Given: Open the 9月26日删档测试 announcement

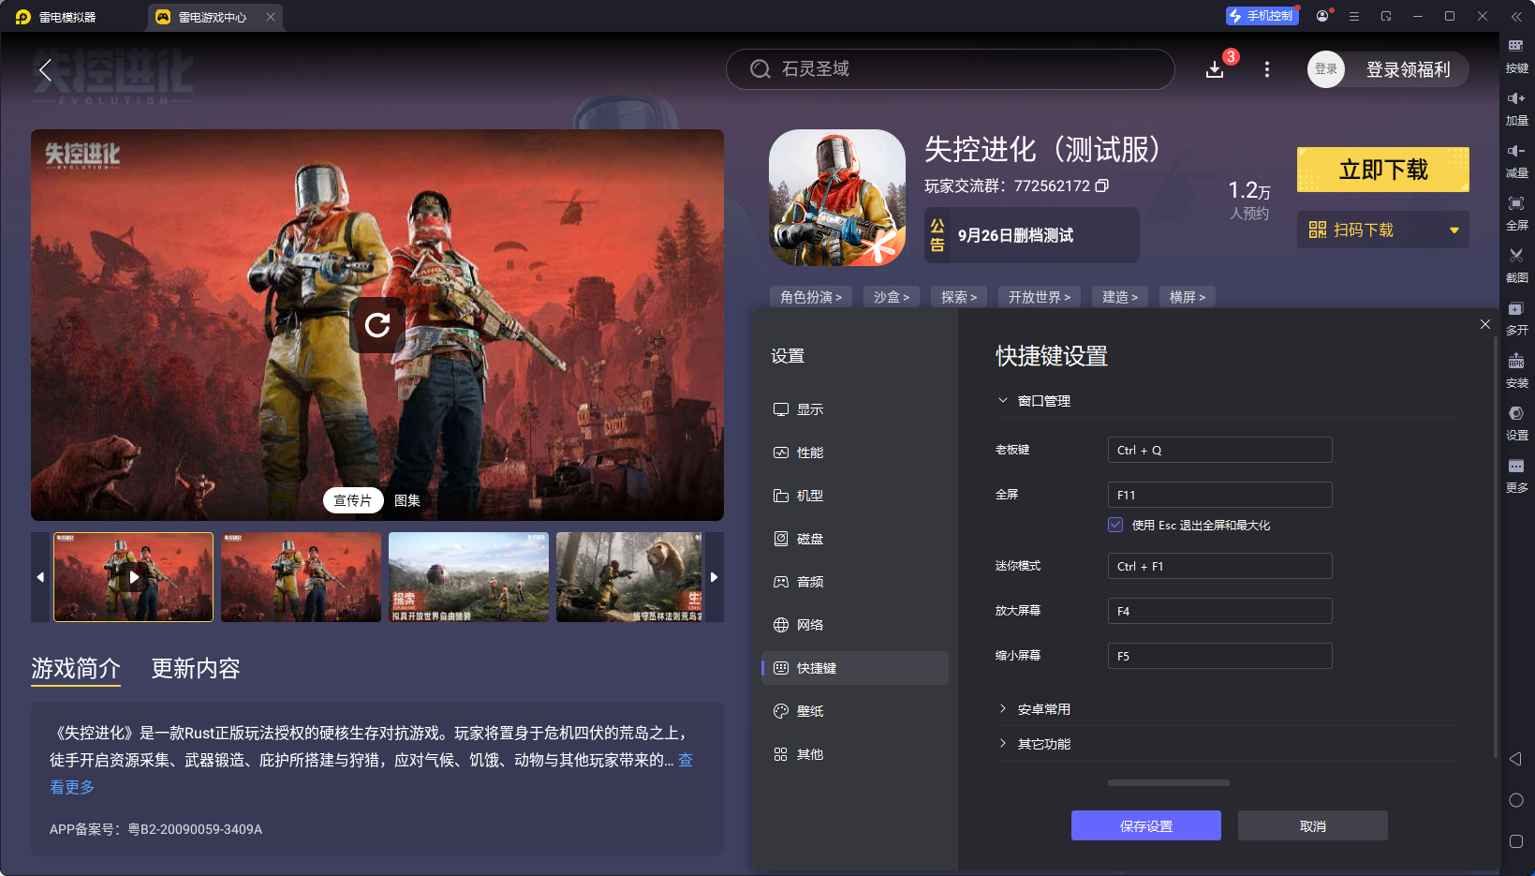Looking at the screenshot, I should (1032, 235).
